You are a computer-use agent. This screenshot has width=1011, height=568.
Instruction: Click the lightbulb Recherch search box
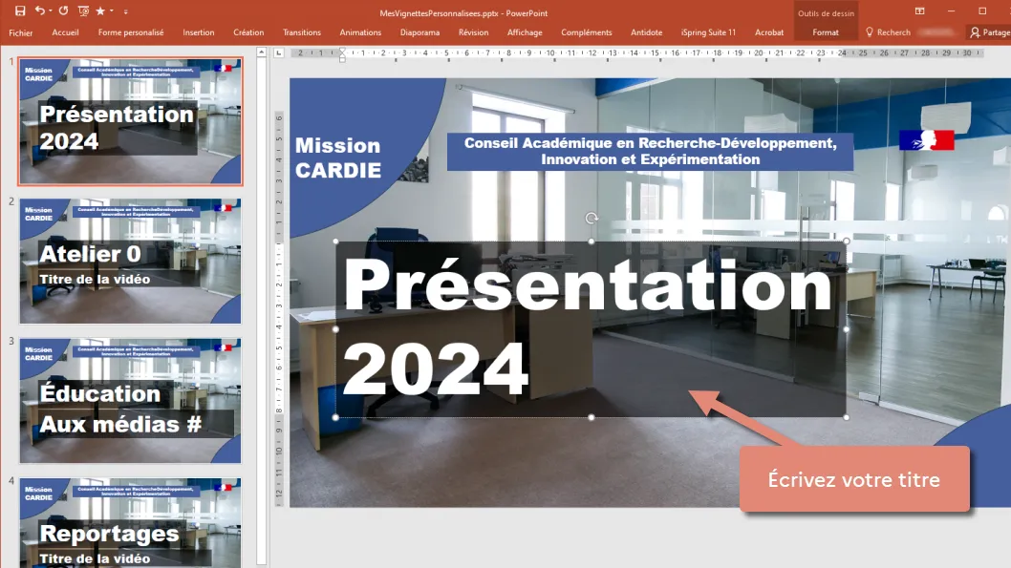coord(888,32)
